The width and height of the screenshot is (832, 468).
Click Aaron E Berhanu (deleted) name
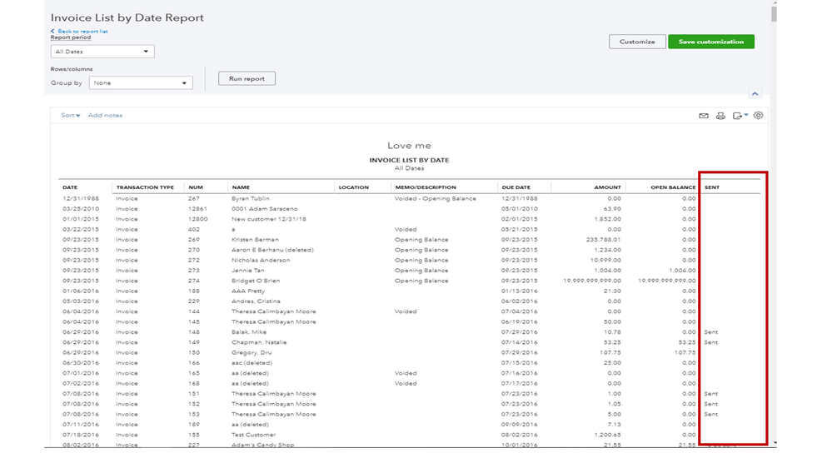coord(272,250)
